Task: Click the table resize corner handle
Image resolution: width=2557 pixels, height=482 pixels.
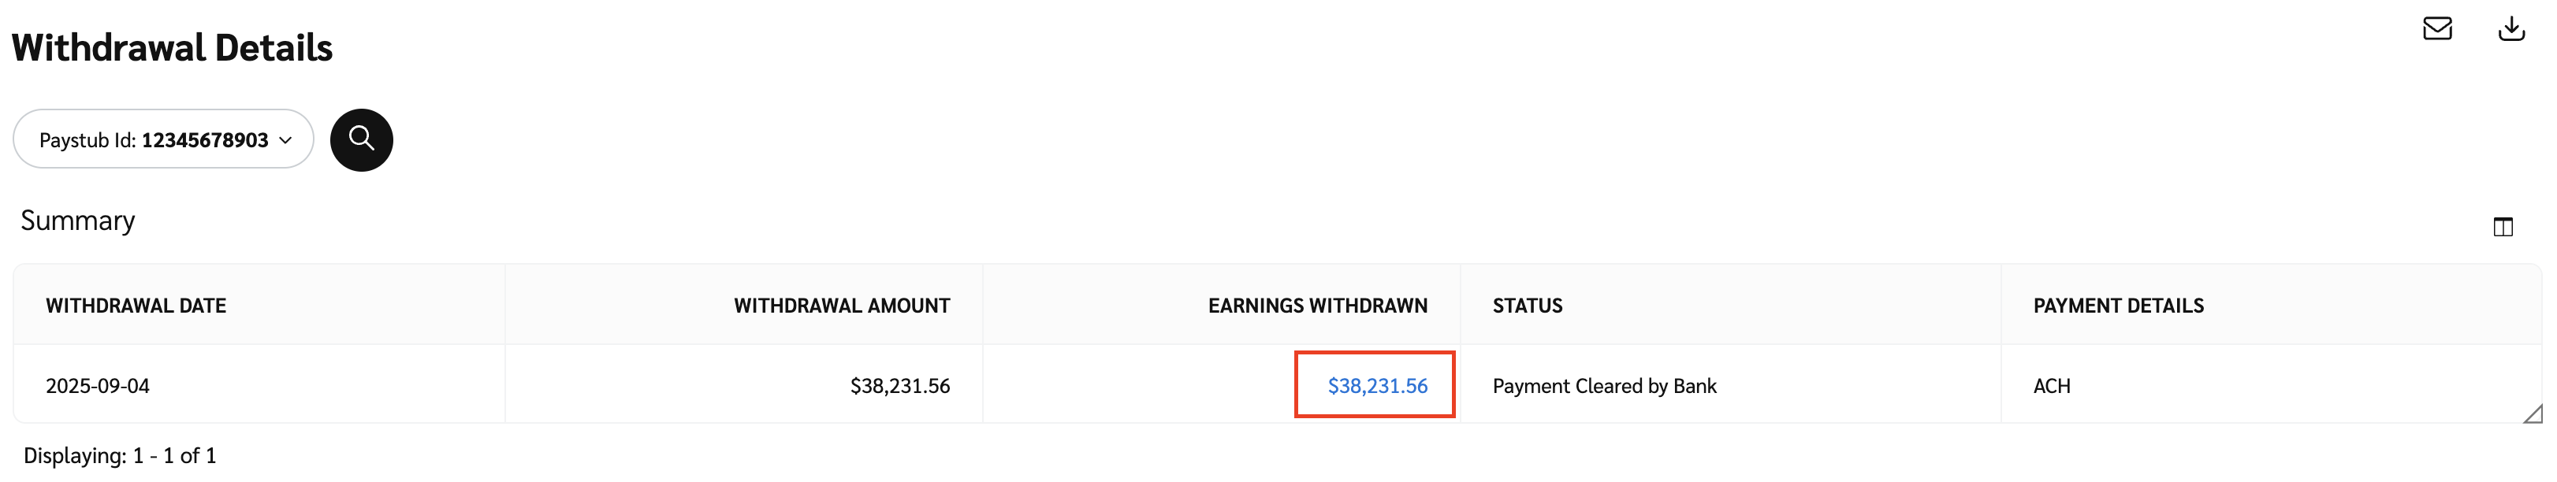Action: tap(2533, 413)
